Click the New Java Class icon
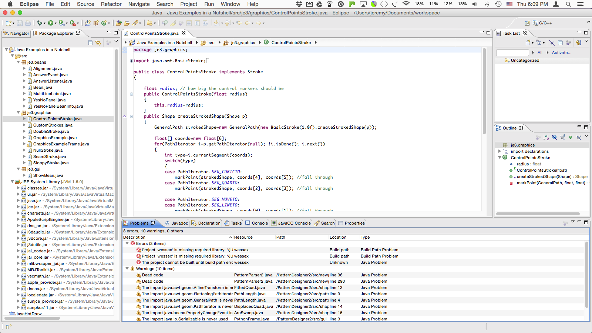This screenshot has width=592, height=333. [104, 23]
